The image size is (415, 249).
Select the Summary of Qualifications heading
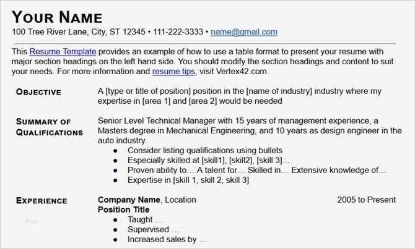[49, 127]
